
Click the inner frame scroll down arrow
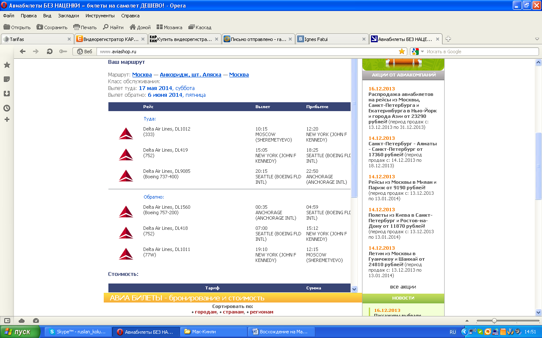[x=354, y=289]
